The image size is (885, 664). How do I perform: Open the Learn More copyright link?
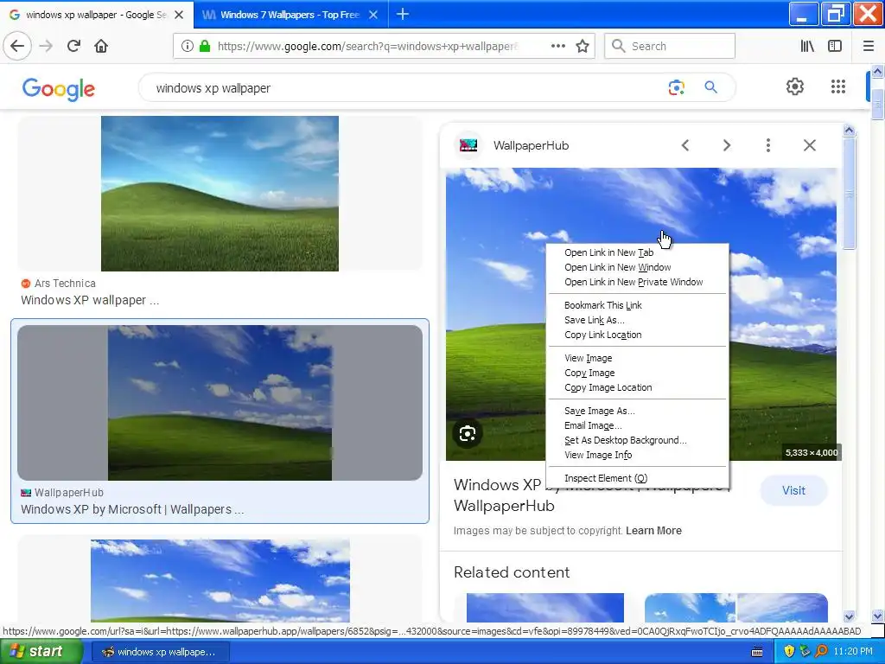pyautogui.click(x=653, y=531)
